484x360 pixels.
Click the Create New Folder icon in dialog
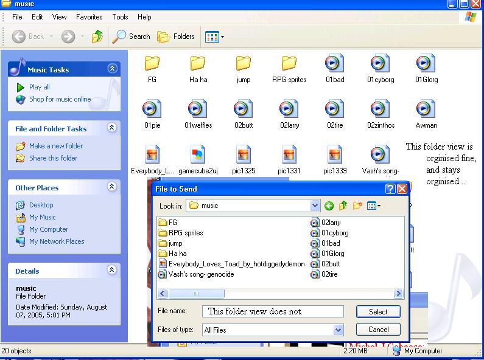(357, 206)
